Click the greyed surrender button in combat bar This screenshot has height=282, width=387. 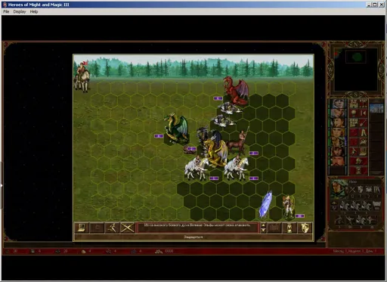97,228
